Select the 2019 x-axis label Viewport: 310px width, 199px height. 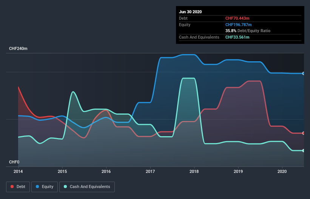pos(238,171)
